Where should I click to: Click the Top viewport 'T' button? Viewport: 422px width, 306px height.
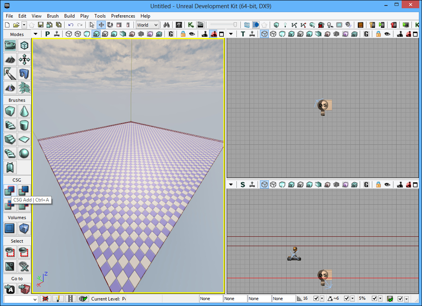tap(243, 34)
